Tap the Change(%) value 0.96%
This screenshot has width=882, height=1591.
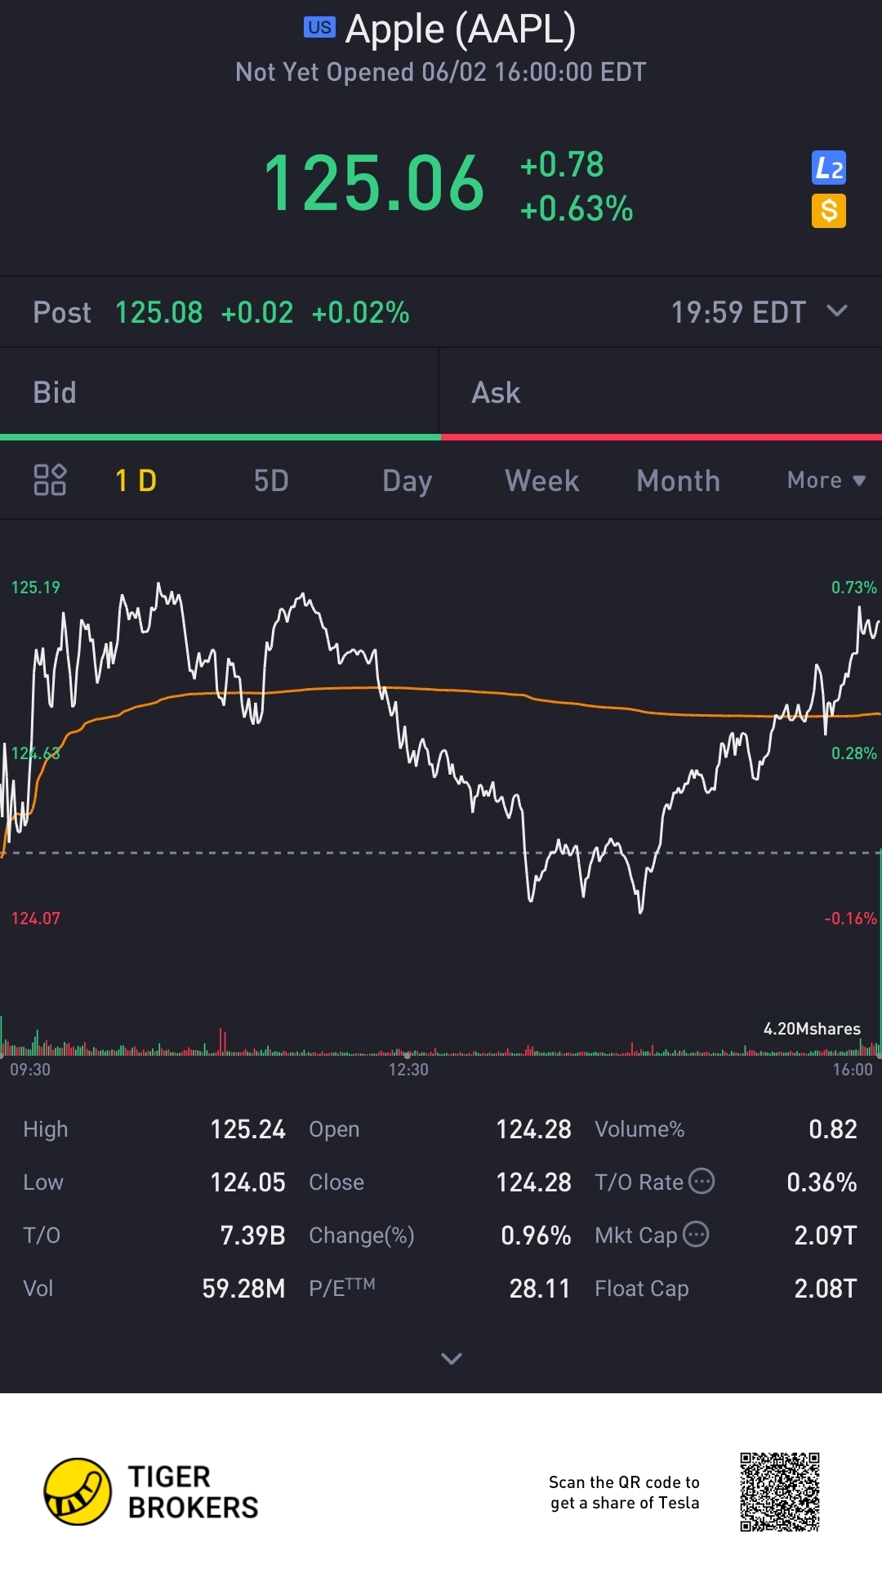pyautogui.click(x=536, y=1235)
